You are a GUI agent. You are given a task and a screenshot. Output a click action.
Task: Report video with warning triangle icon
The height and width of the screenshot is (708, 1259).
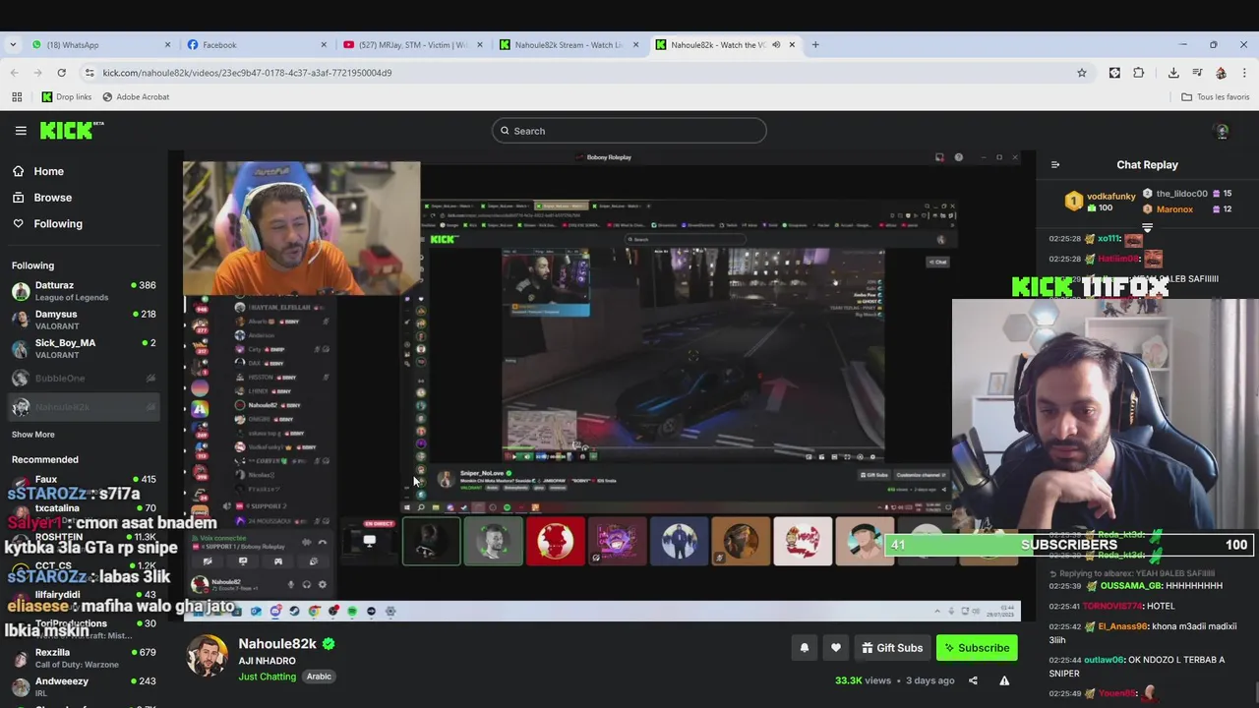coord(1004,680)
